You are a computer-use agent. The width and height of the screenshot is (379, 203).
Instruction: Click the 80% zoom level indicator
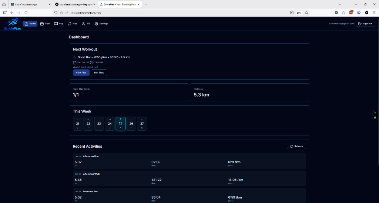click(299, 13)
